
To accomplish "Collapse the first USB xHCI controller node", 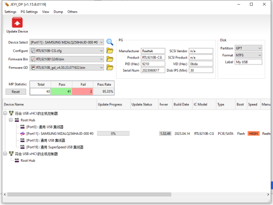I will (x=5, y=113).
